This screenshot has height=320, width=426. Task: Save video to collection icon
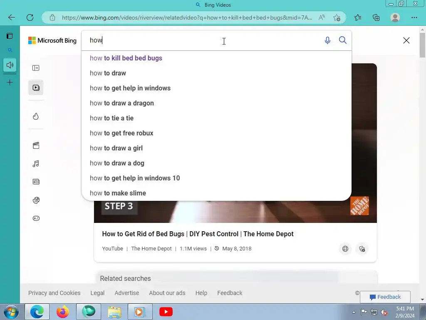click(x=362, y=249)
